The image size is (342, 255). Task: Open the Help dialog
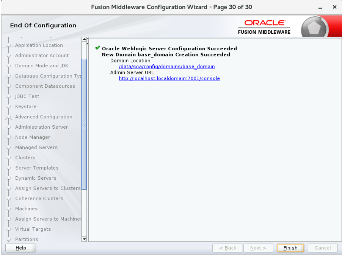click(x=21, y=248)
